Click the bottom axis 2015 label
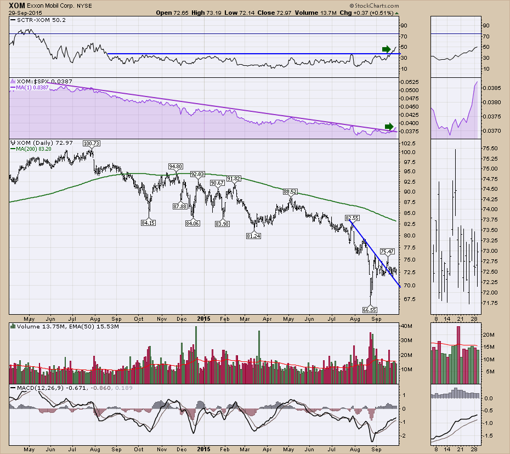Screen dimensions: 510x454 tap(203, 450)
